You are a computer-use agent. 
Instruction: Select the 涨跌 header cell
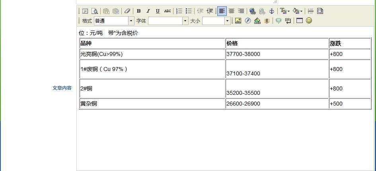(350, 43)
